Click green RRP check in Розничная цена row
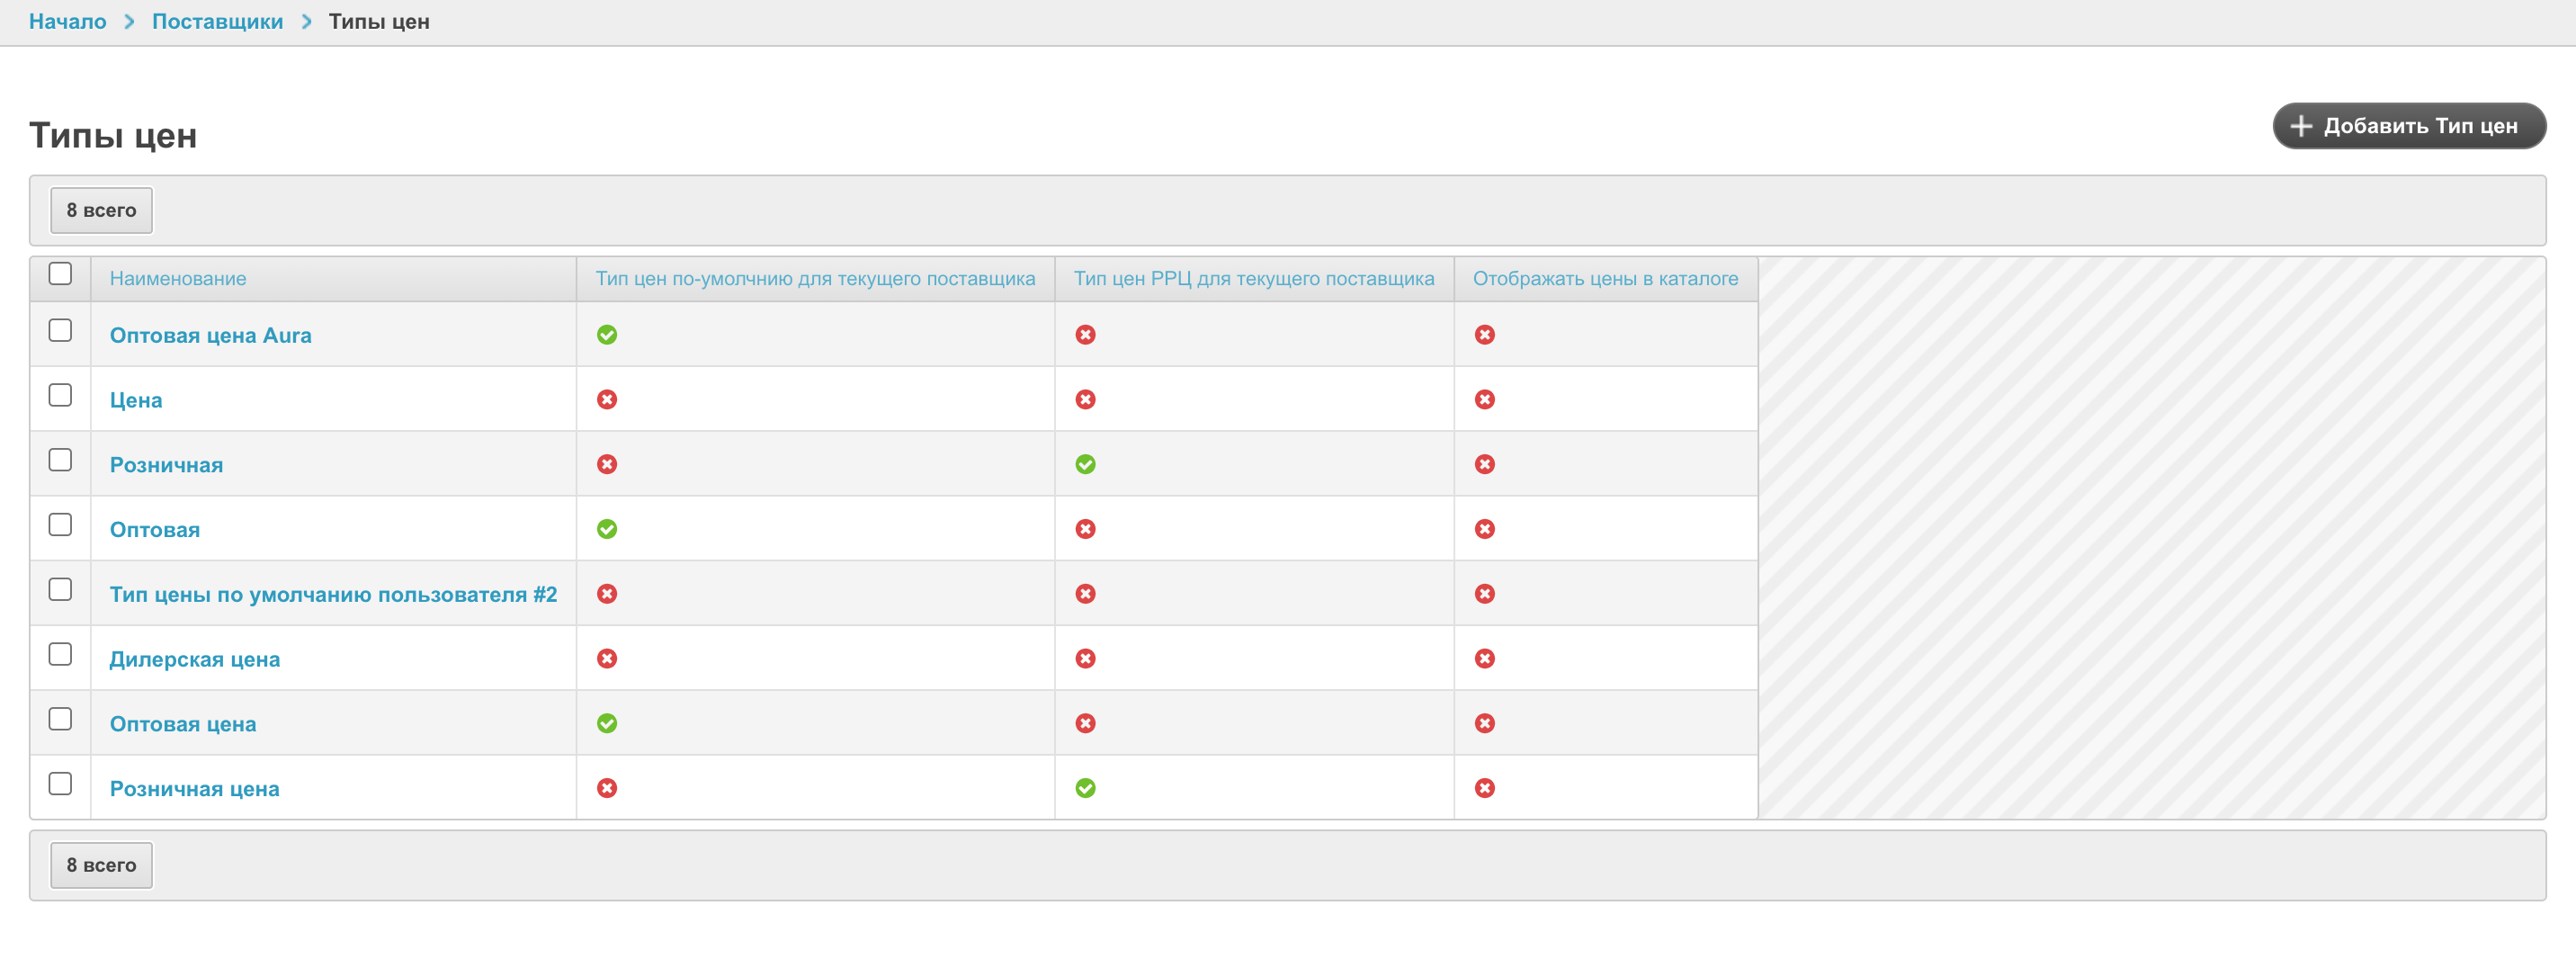 click(1085, 788)
